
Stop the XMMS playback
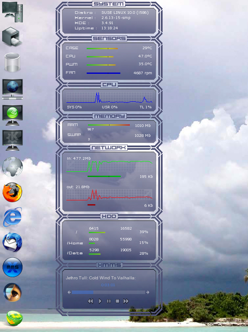click(x=117, y=301)
